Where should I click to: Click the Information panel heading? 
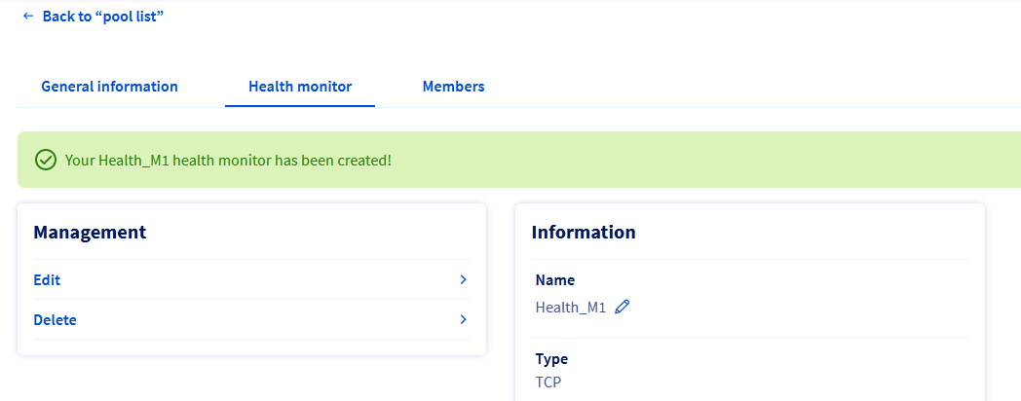click(x=584, y=233)
